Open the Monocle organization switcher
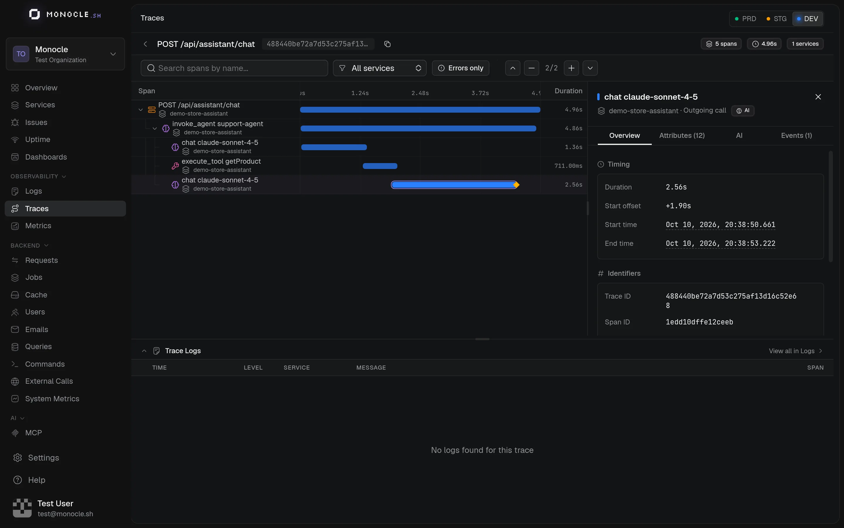Image resolution: width=844 pixels, height=528 pixels. 65,54
